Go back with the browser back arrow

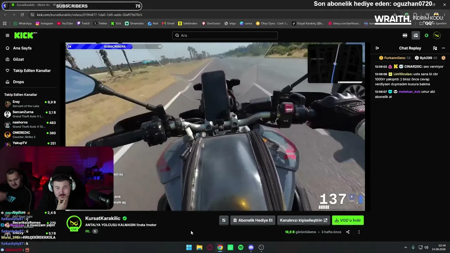pyautogui.click(x=5, y=15)
